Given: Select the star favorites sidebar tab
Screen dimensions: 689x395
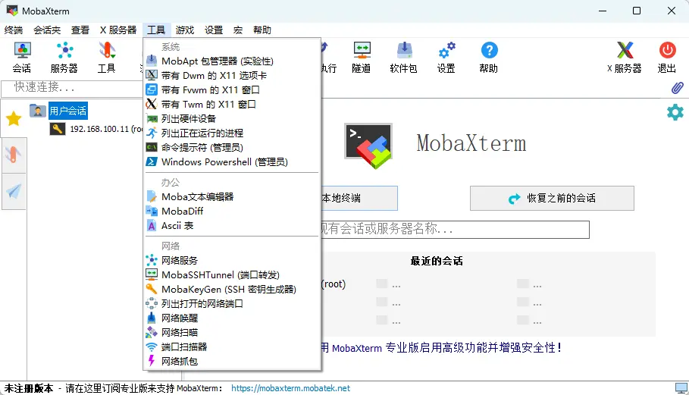Looking at the screenshot, I should click(x=14, y=118).
